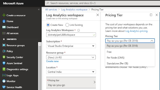Open Azure Sentinel in sidebar
Screen dimensions: 160x90
[14, 63]
